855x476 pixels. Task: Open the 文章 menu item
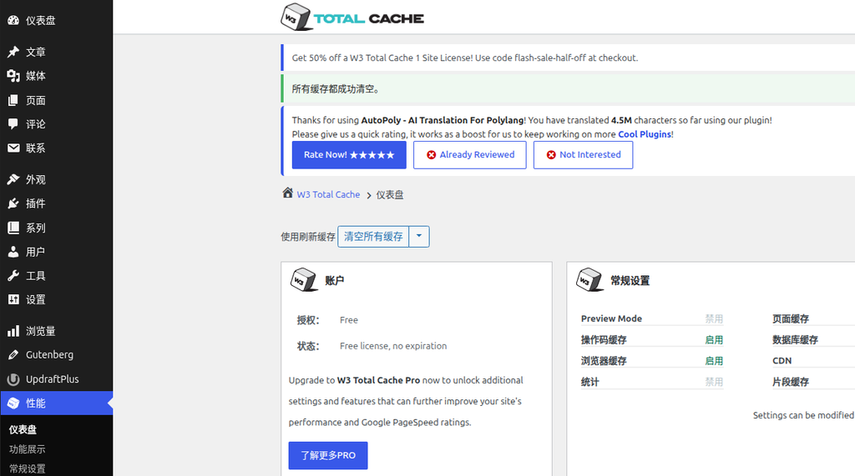tap(57, 52)
